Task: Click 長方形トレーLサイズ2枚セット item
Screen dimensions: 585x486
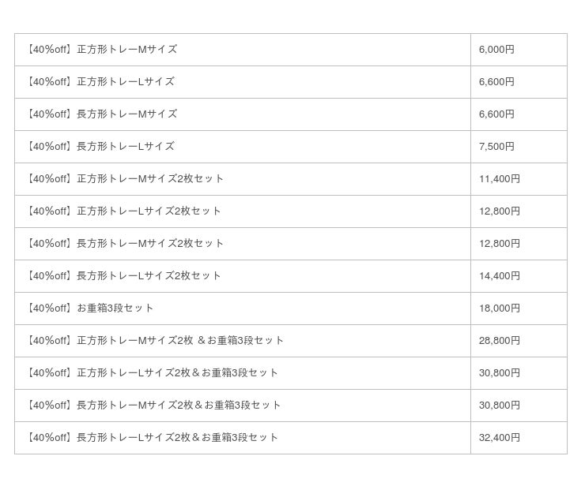Action: (x=124, y=276)
